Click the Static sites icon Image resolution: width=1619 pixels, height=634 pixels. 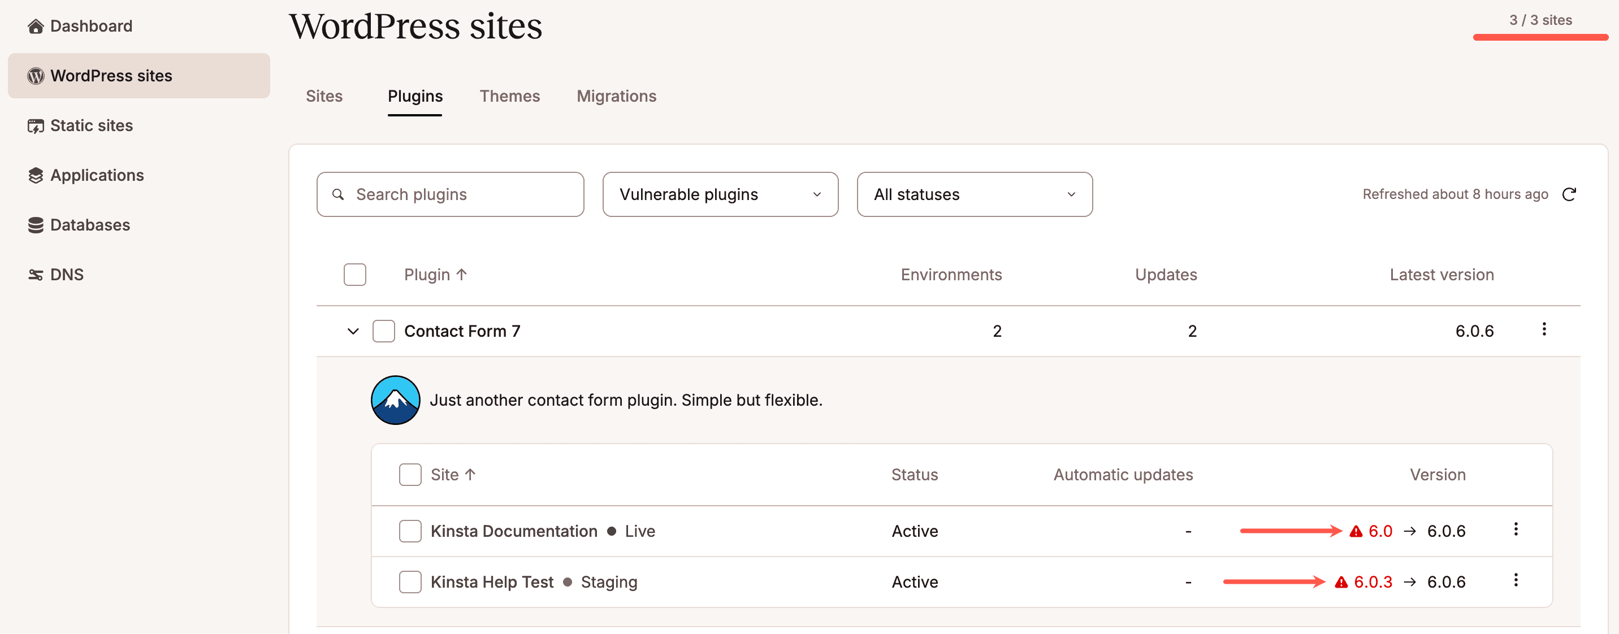pyautogui.click(x=36, y=125)
